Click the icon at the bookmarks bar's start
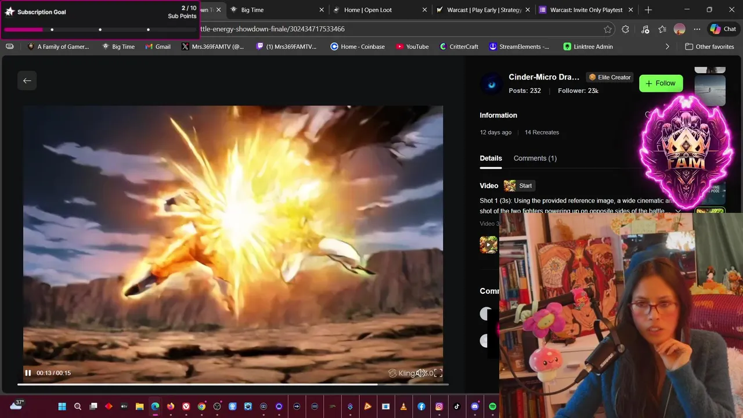This screenshot has width=743, height=418. 9,46
